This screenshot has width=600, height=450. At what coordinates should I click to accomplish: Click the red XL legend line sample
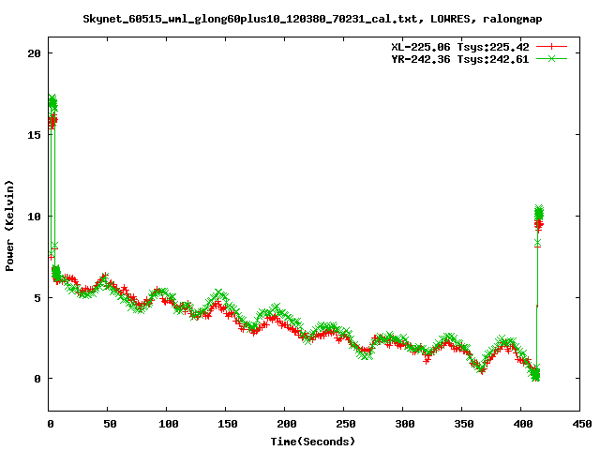click(551, 47)
